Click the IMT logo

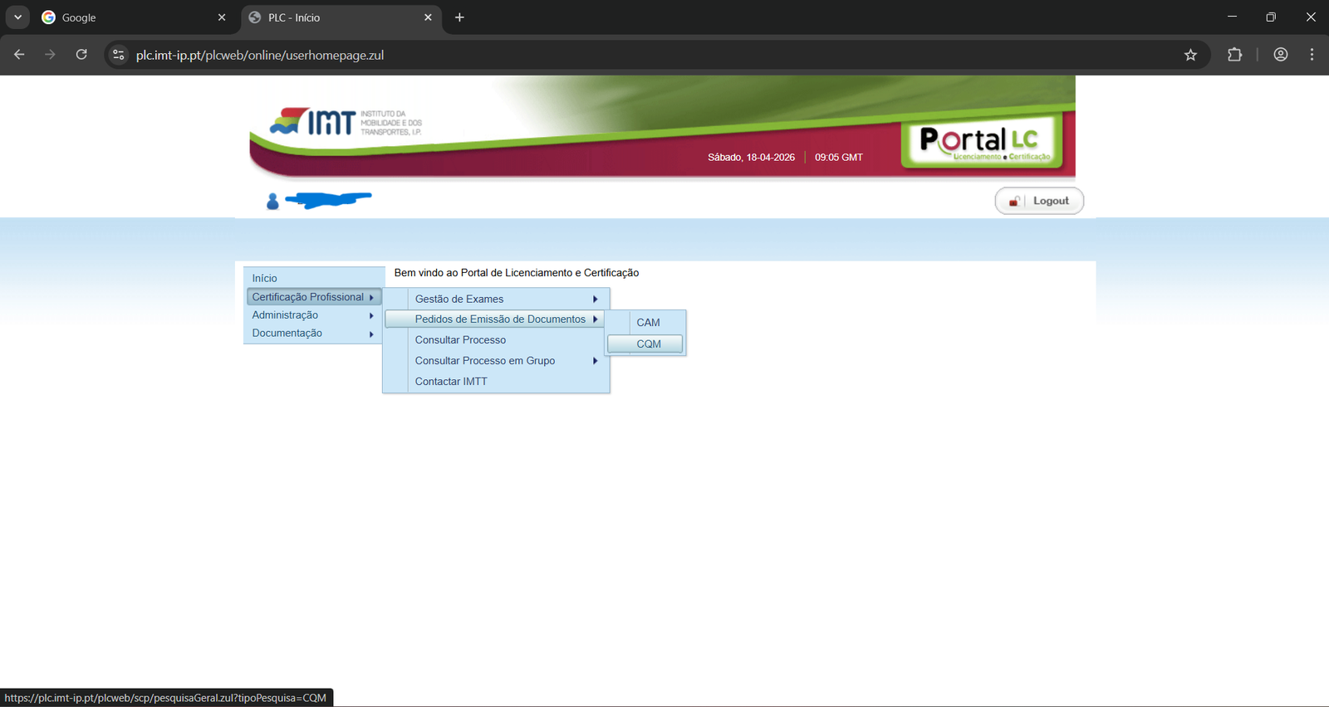pos(346,122)
